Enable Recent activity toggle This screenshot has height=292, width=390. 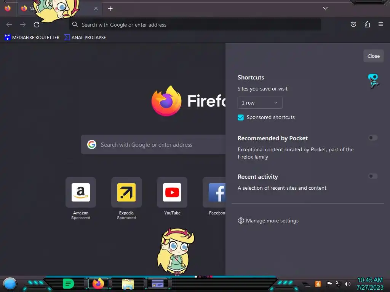coord(373,176)
